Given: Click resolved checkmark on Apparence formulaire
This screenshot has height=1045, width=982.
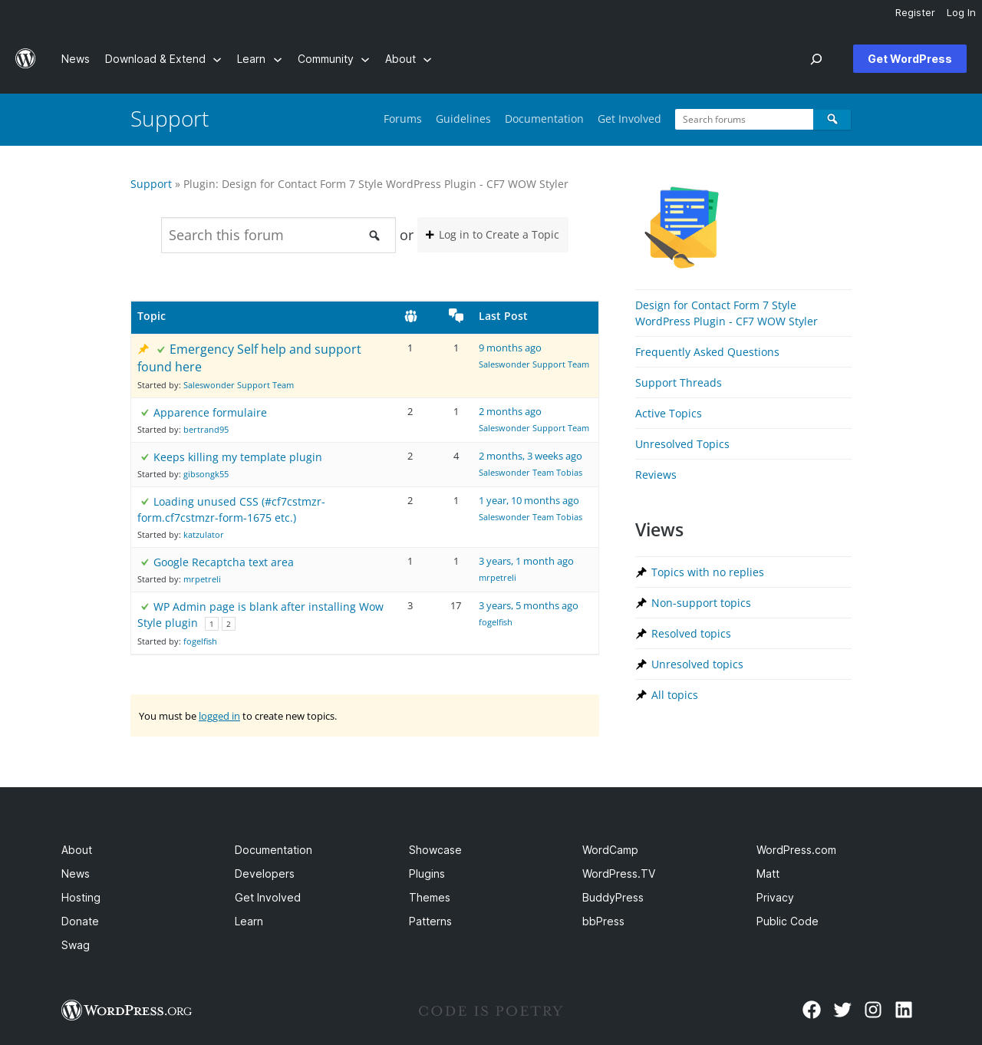Looking at the screenshot, I should point(145,413).
